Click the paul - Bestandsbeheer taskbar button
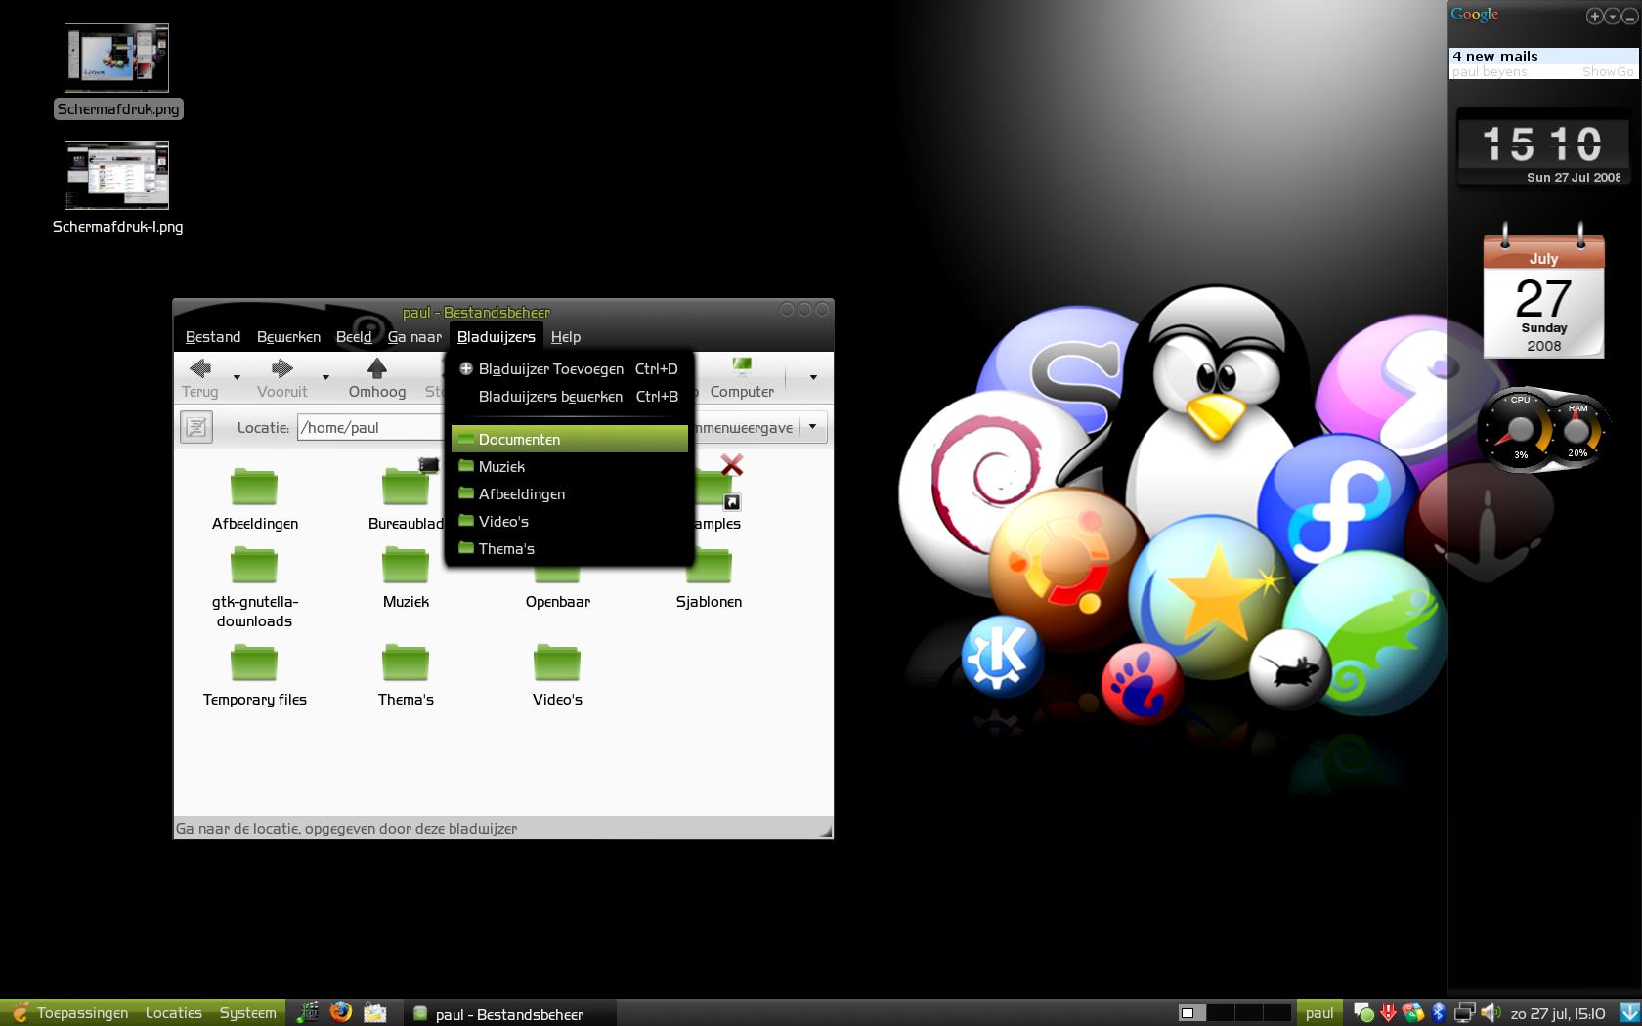1642x1026 pixels. (508, 1013)
